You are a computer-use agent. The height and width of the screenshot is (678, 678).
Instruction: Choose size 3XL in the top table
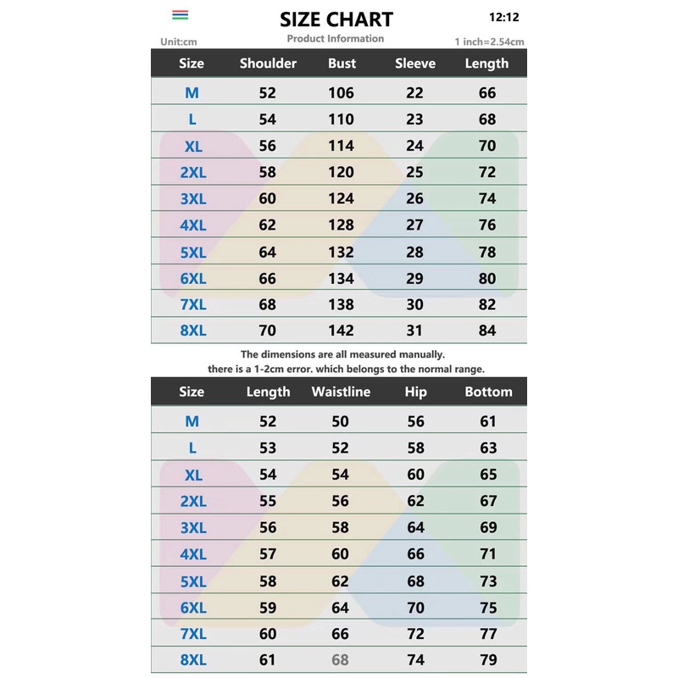coord(193,199)
